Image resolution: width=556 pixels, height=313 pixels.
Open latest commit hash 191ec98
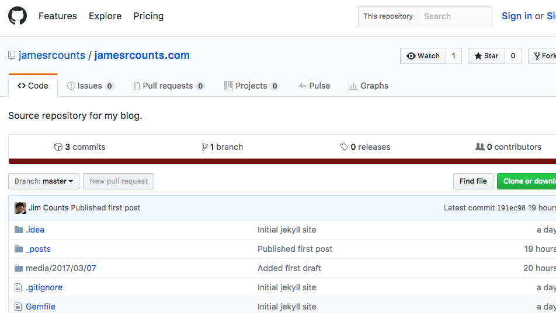[511, 208]
